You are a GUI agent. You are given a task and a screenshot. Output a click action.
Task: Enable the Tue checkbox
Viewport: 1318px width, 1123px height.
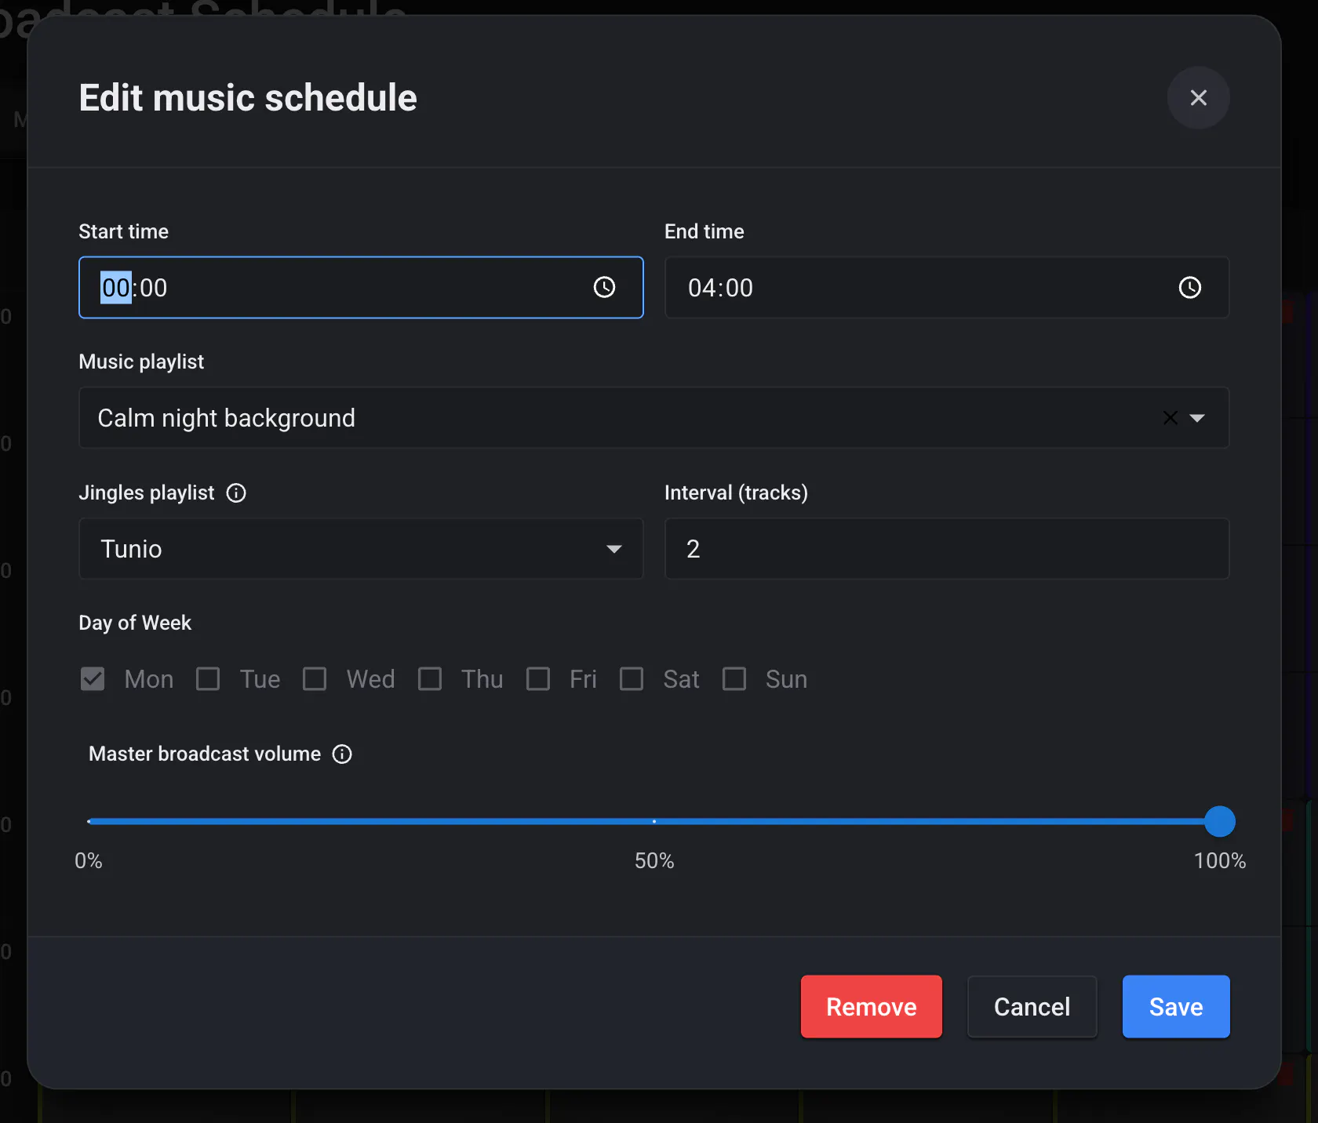[208, 679]
